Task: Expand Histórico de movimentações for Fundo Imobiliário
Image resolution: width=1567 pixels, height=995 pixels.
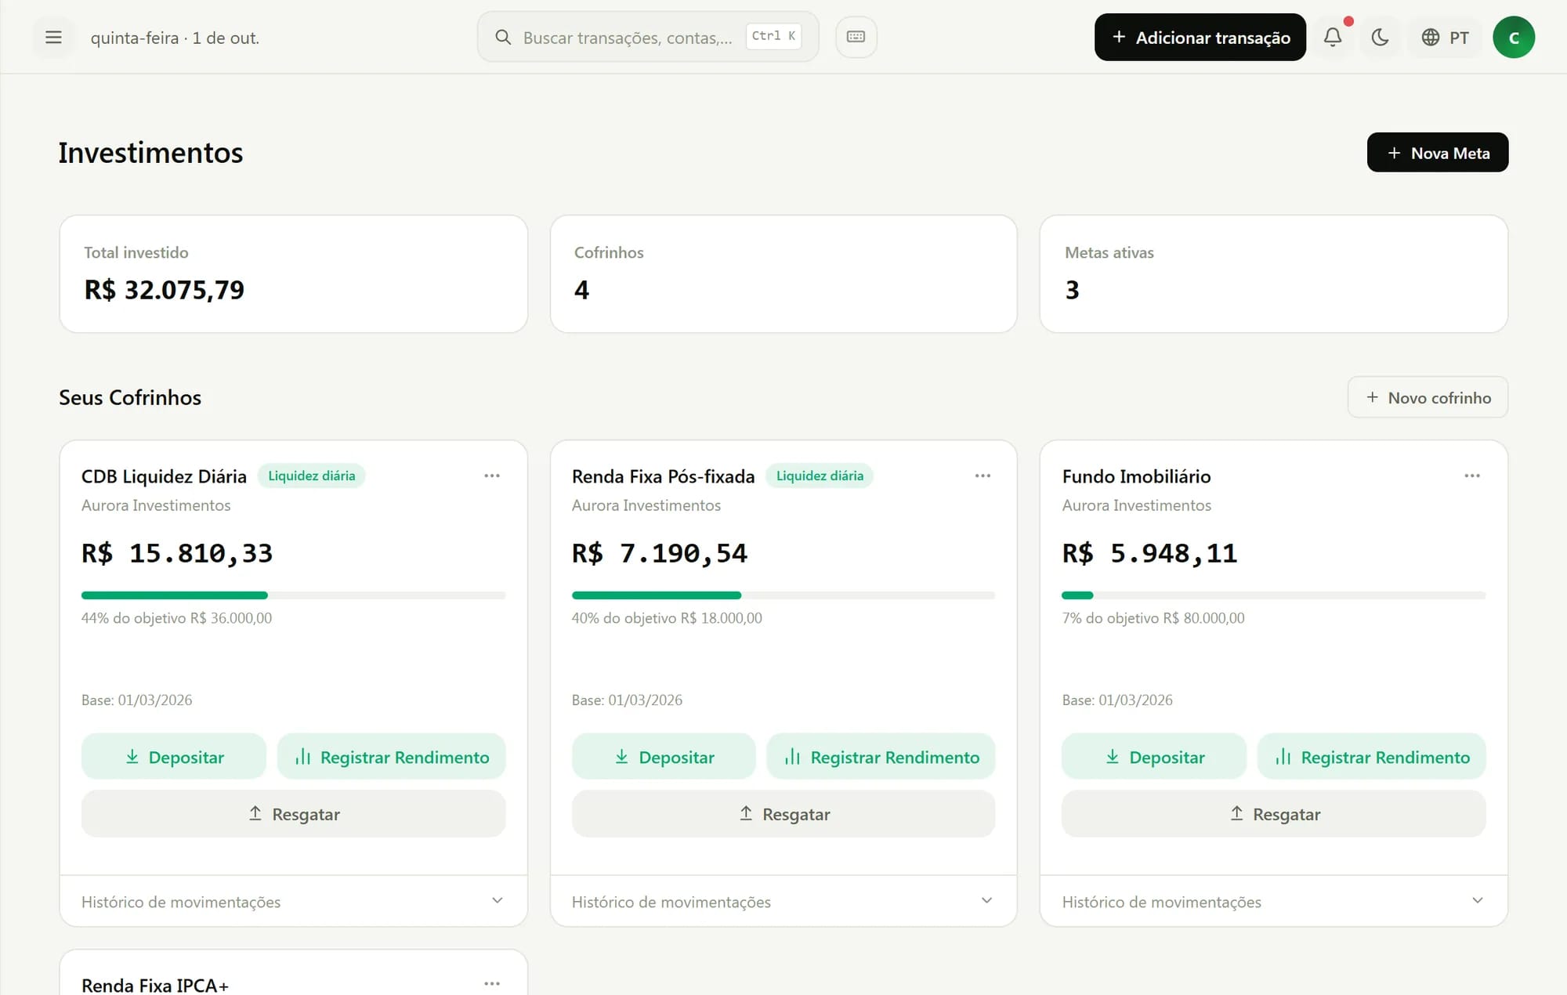Action: click(x=1274, y=902)
